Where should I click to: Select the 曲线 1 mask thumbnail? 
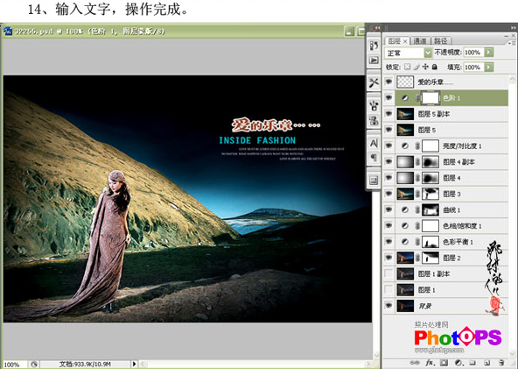(430, 209)
